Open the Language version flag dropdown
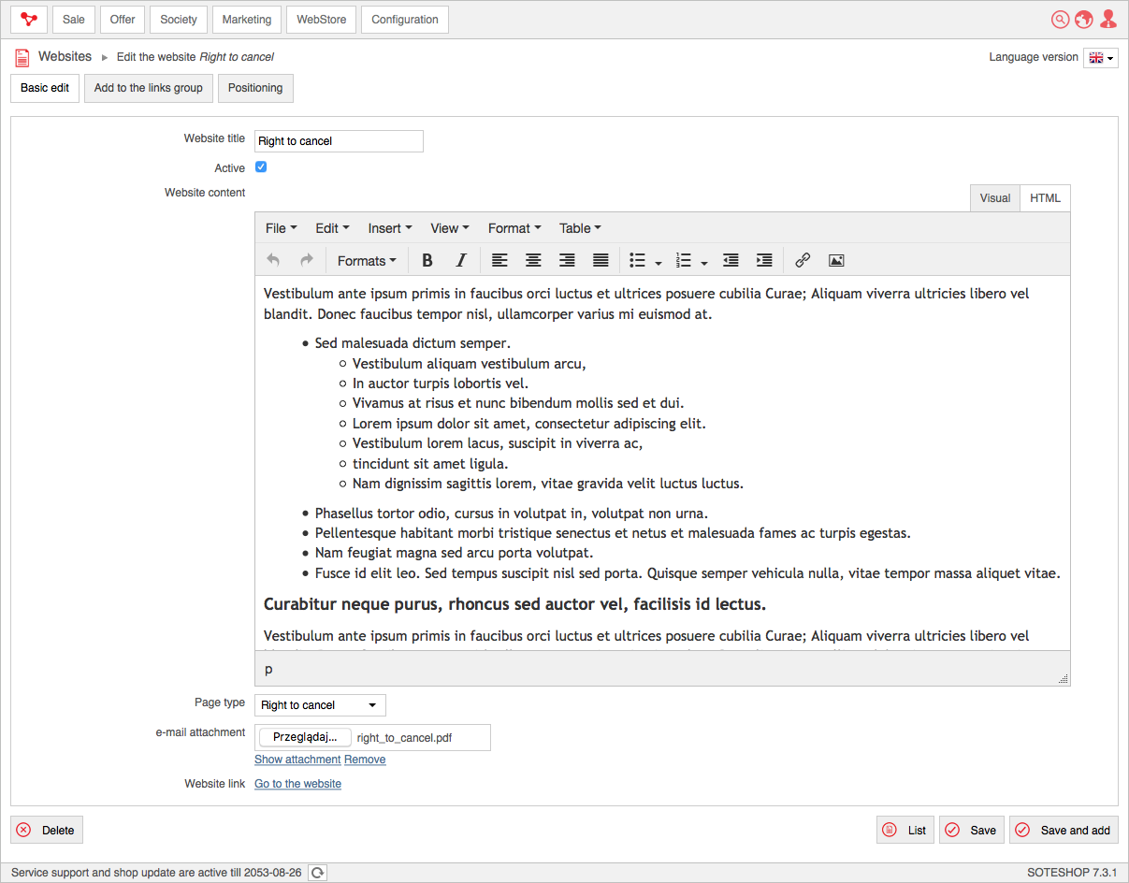This screenshot has height=883, width=1129. (x=1101, y=58)
